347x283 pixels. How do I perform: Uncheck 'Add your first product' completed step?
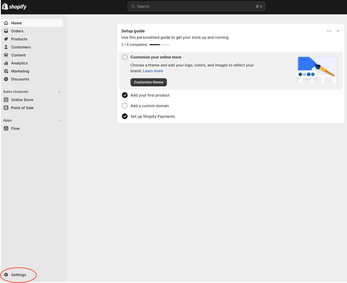124,95
